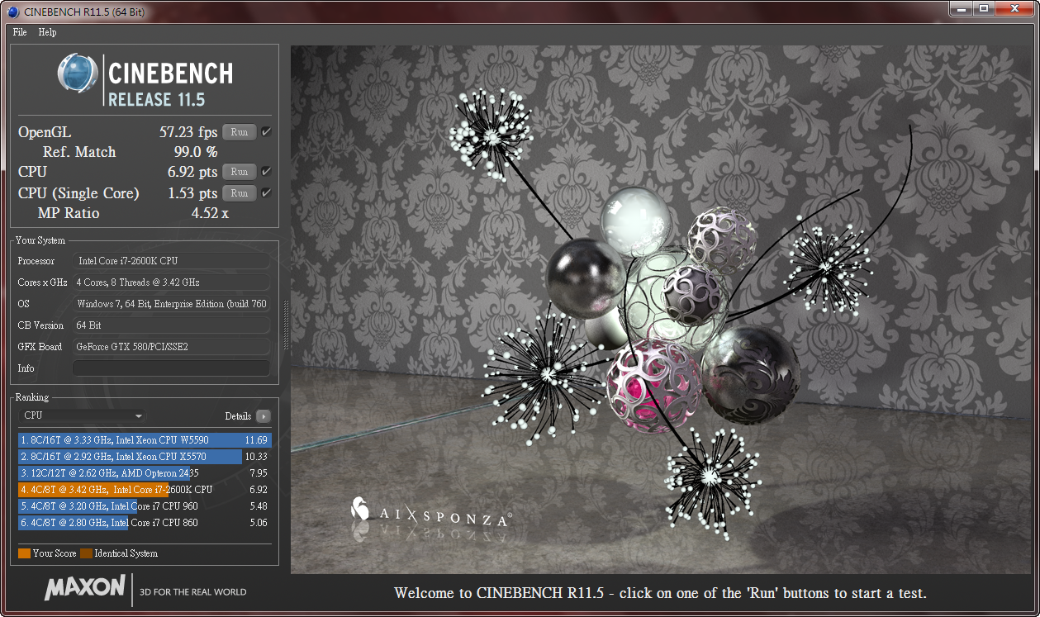The width and height of the screenshot is (1040, 617).
Task: Click the Cinebench globe logo icon
Action: [x=78, y=74]
